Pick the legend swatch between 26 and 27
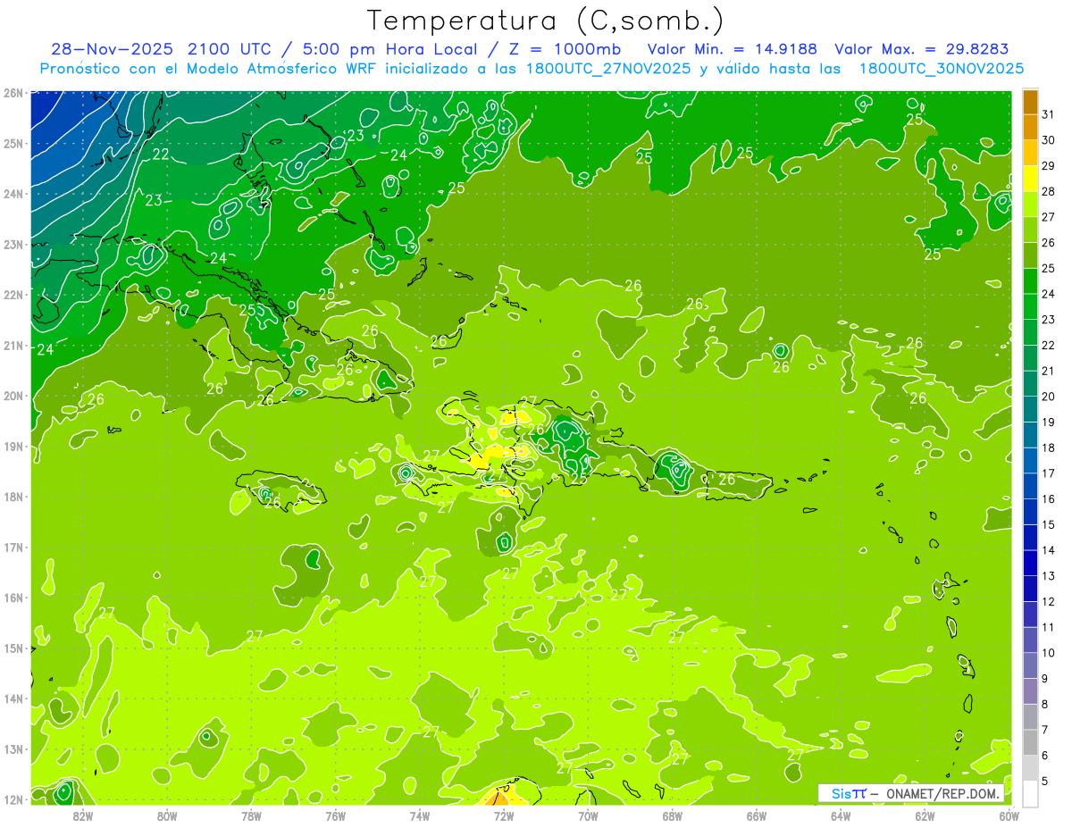This screenshot has width=1072, height=828. (x=1030, y=230)
